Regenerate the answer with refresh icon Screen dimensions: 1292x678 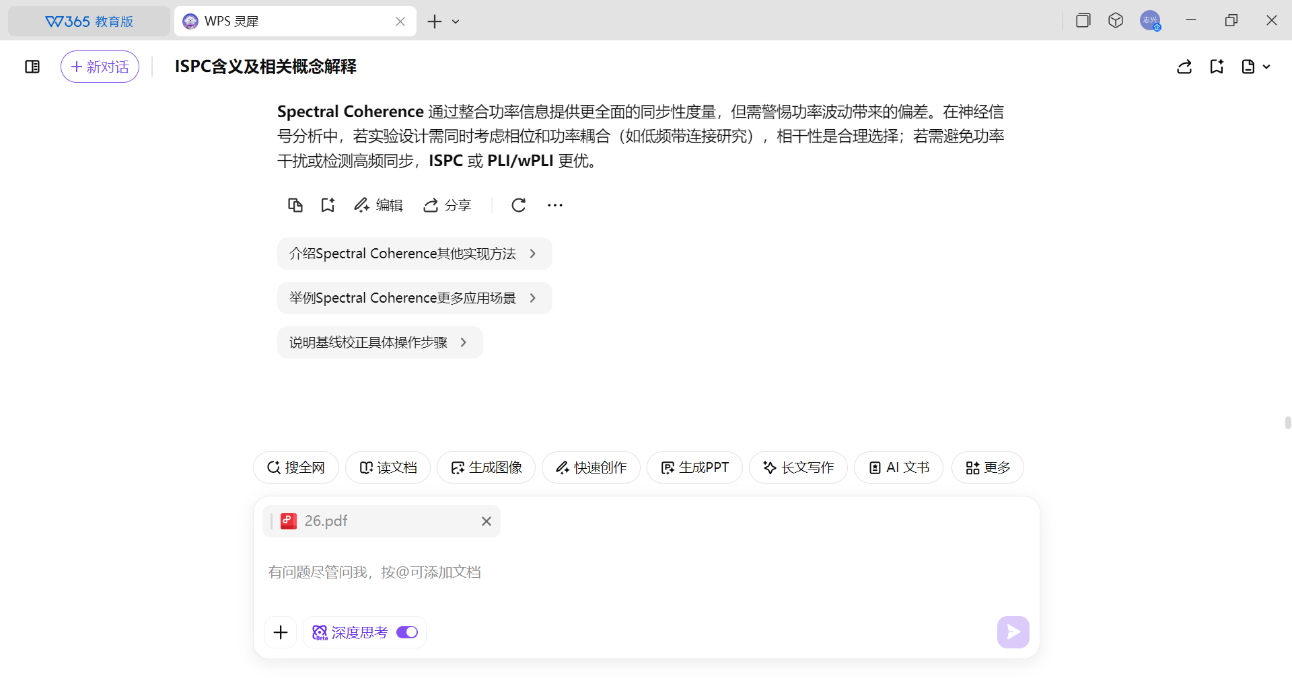coord(518,205)
